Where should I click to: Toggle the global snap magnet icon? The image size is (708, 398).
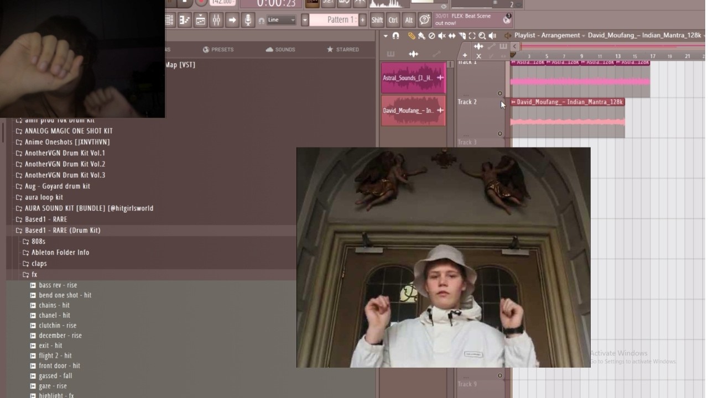point(261,20)
